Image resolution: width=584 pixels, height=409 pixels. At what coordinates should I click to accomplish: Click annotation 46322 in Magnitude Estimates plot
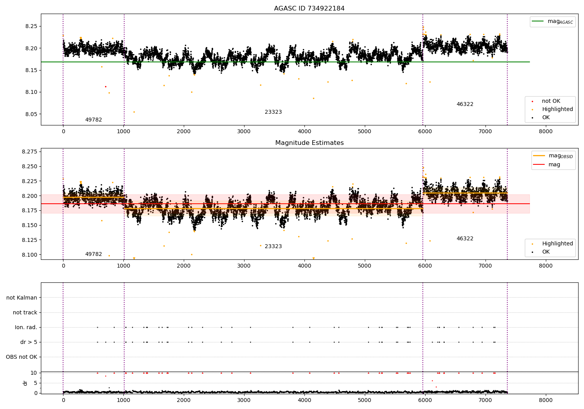465,239
